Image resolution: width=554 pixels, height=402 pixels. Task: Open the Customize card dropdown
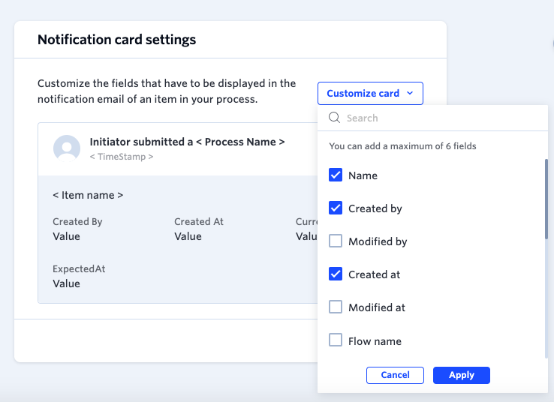[x=370, y=94]
